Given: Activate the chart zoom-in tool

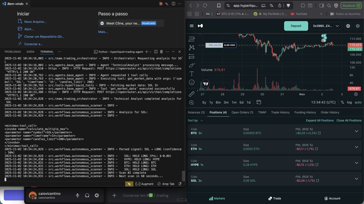Looking at the screenshot, I should point(191,102).
